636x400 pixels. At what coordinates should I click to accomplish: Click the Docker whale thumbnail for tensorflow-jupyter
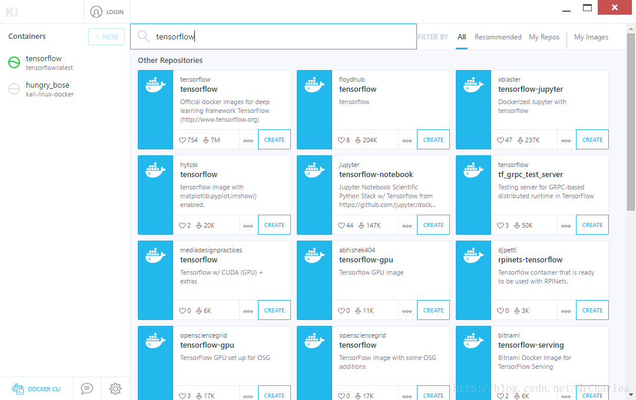(473, 110)
